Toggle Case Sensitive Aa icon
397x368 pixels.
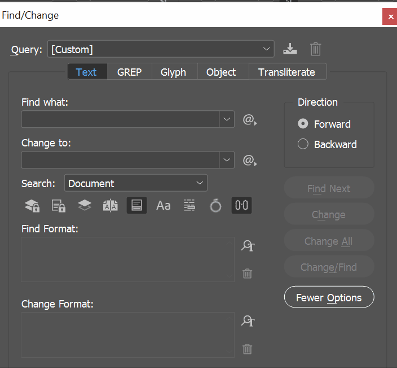(164, 206)
